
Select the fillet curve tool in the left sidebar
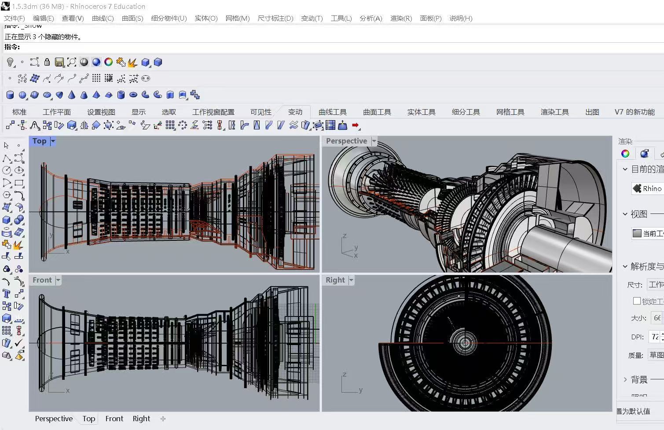point(19,195)
